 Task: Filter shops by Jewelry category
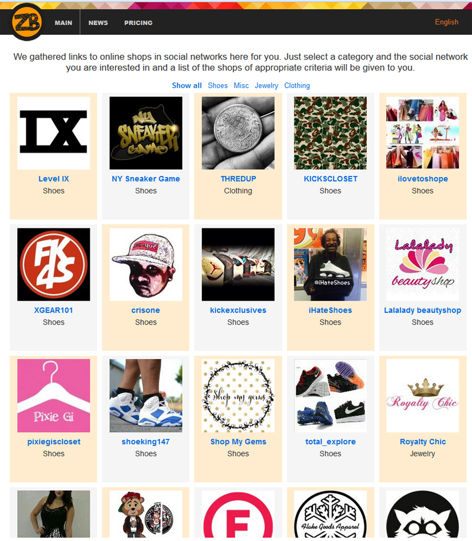tap(266, 85)
